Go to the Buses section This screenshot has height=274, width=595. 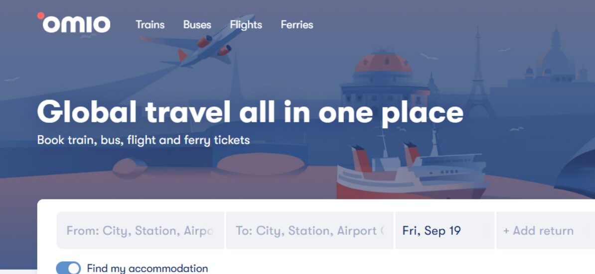[x=197, y=24]
